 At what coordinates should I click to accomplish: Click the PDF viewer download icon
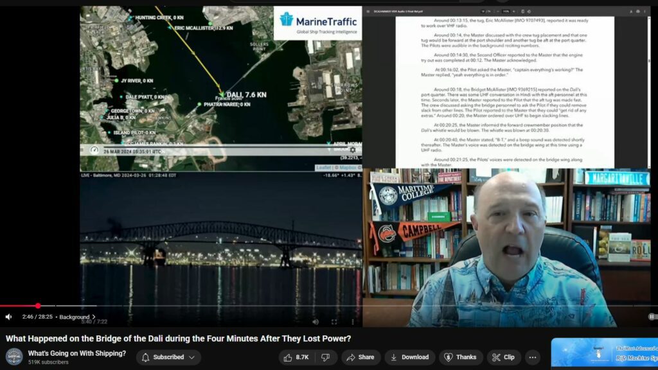(631, 12)
